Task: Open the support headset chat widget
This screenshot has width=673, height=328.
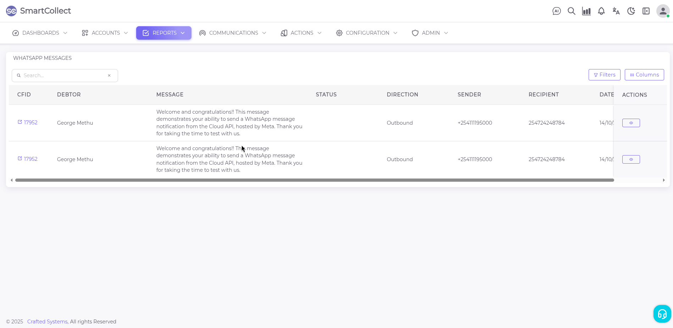Action: [662, 313]
